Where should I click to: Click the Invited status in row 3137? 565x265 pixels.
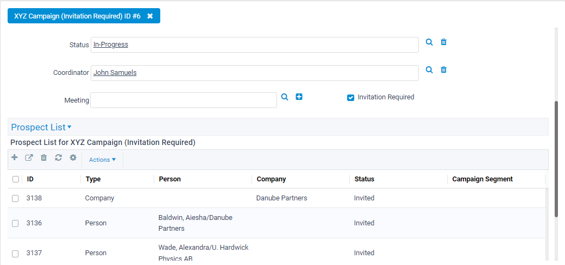364,253
